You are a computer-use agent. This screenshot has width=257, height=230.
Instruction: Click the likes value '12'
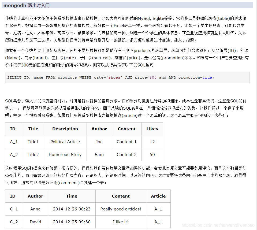click(152, 142)
